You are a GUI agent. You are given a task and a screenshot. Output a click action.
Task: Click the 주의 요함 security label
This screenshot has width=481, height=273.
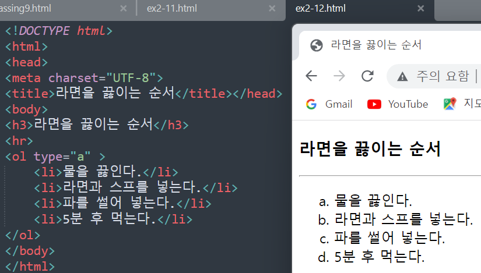tap(443, 76)
